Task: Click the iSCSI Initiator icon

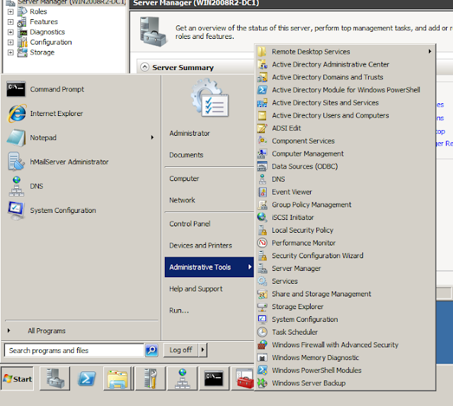Action: click(x=263, y=217)
